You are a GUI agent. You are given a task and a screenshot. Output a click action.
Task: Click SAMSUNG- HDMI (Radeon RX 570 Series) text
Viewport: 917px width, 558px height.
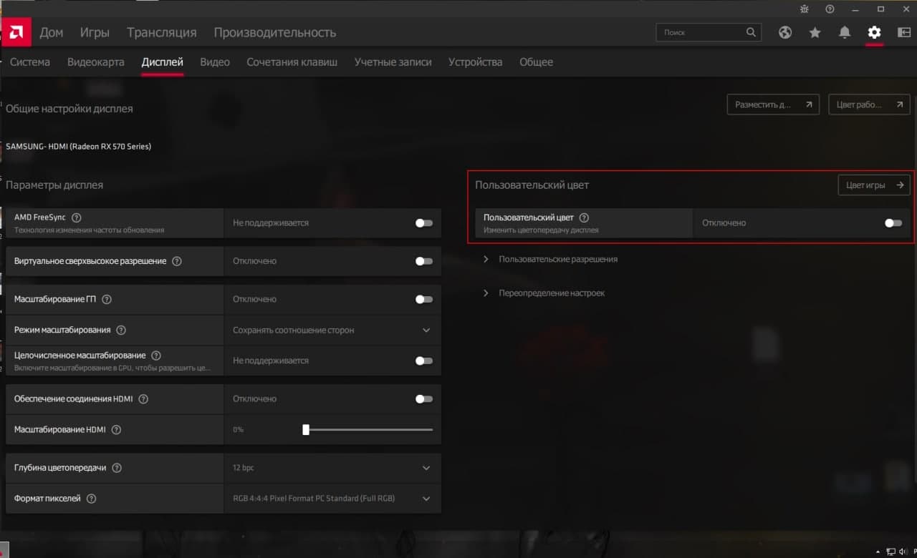tap(78, 147)
